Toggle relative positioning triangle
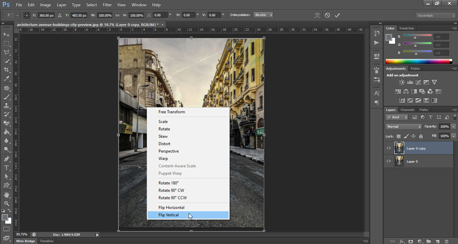This screenshot has width=458, height=244. click(60, 15)
